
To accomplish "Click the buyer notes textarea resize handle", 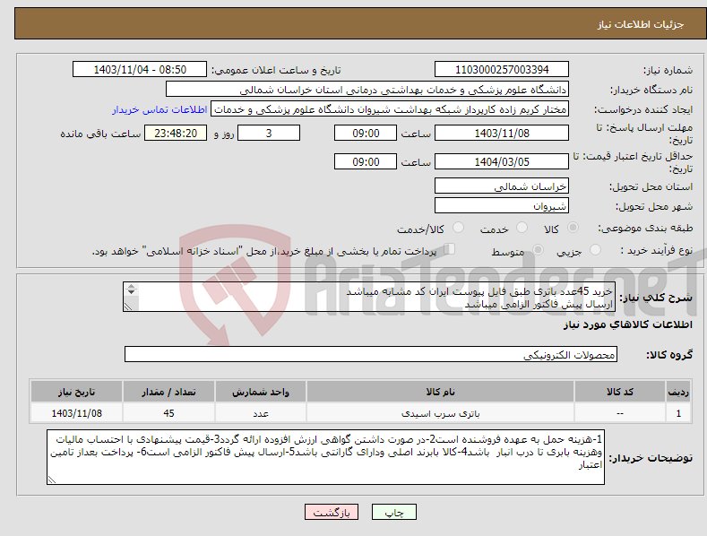I will tap(52, 480).
